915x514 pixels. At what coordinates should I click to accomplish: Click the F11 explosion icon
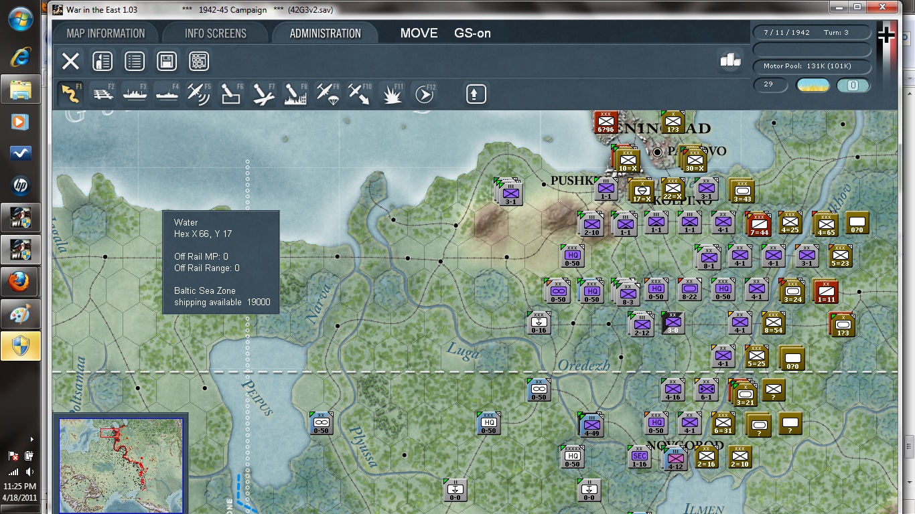[x=392, y=94]
